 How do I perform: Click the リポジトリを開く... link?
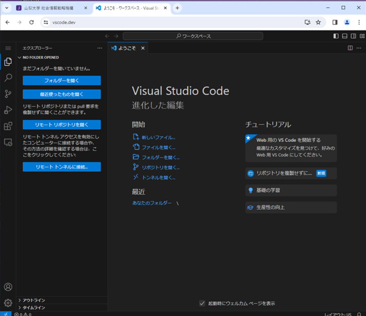pyautogui.click(x=161, y=168)
